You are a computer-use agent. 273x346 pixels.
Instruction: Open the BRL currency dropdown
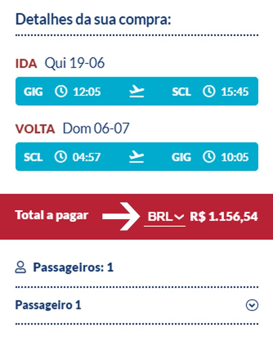click(x=165, y=217)
